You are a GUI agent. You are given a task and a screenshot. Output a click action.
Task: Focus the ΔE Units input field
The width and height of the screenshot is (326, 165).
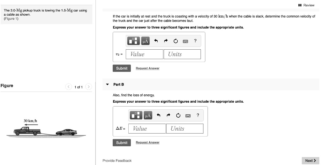point(185,128)
